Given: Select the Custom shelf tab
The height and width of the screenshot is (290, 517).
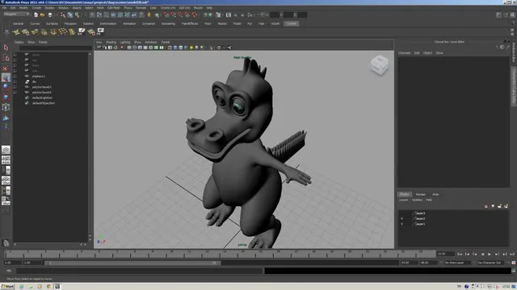Looking at the screenshot, I should point(292,23).
